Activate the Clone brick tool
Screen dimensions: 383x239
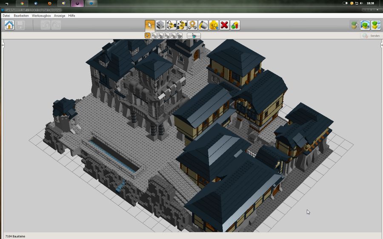(x=160, y=25)
